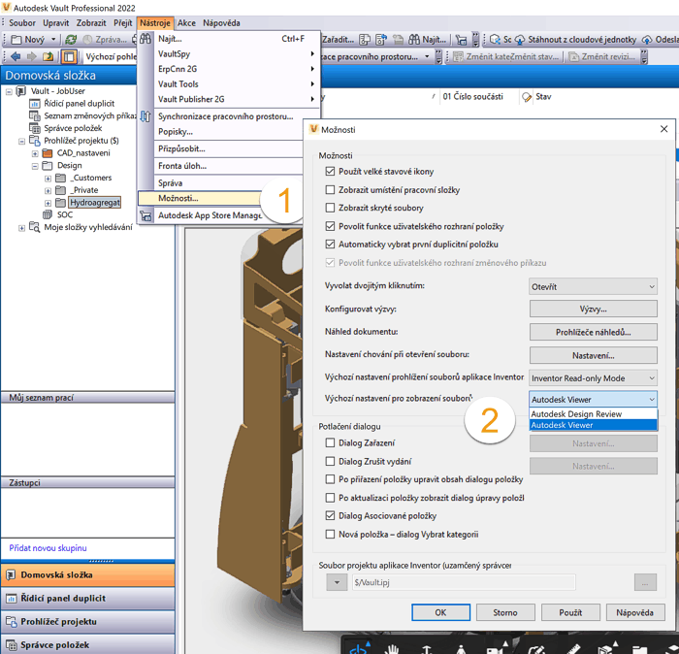Click the back navigation arrow icon
This screenshot has width=679, height=654.
(x=16, y=56)
